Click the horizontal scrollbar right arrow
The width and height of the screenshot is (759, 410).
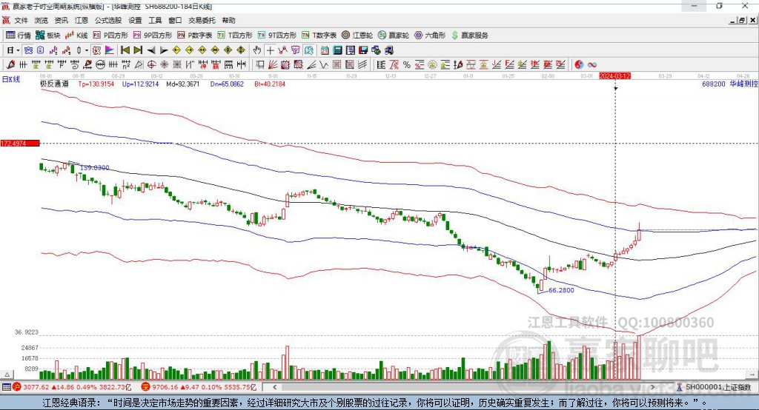pyautogui.click(x=652, y=387)
